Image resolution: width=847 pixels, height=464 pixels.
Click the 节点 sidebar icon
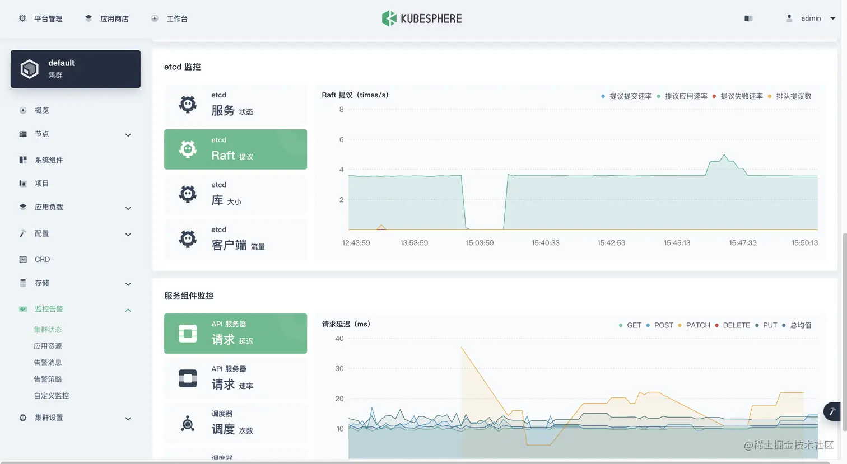pyautogui.click(x=23, y=134)
